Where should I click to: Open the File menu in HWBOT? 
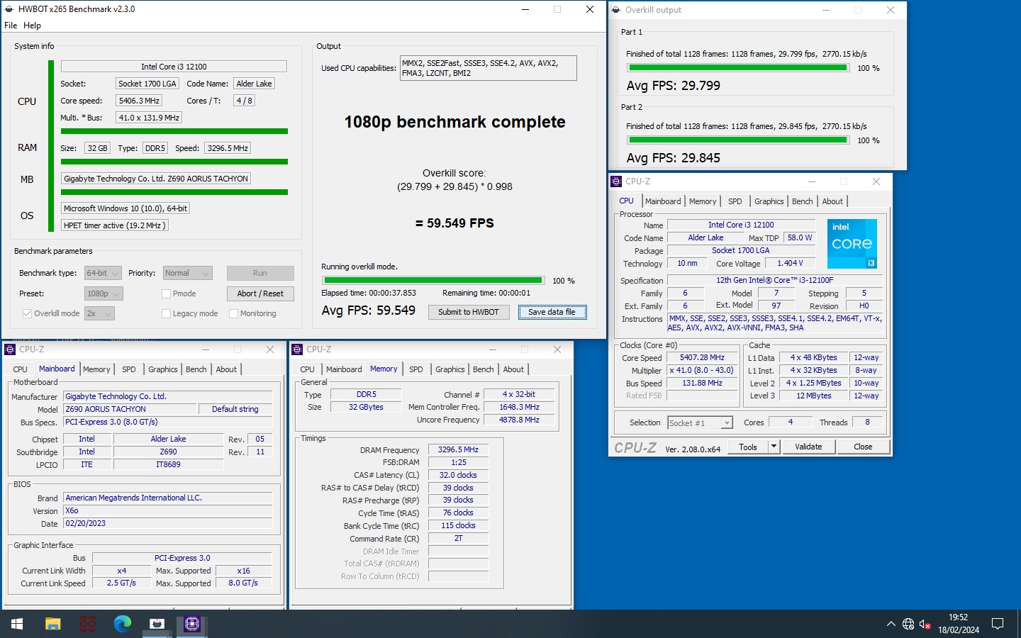click(11, 26)
